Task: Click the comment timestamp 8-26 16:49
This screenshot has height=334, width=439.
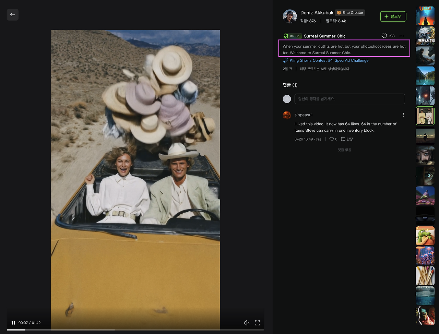Action: [x=304, y=139]
